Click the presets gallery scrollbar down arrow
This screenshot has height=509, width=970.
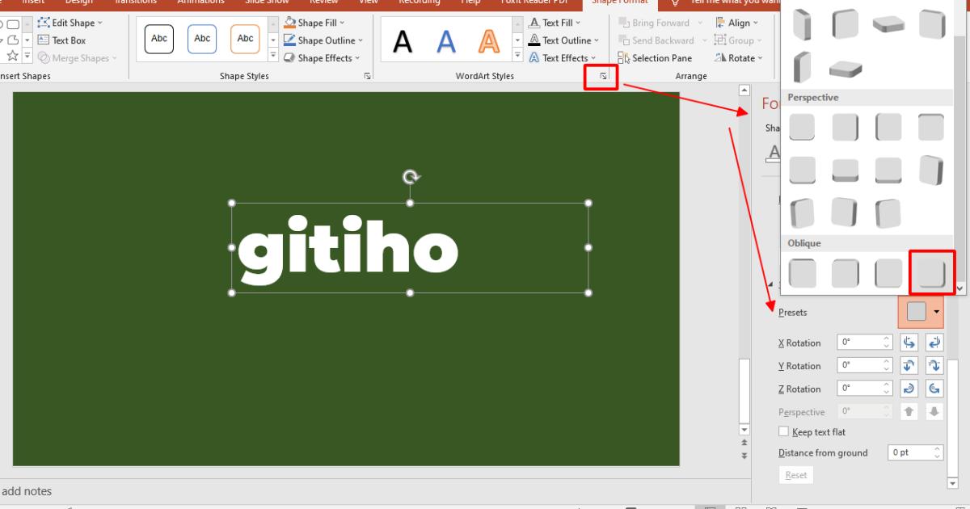(x=959, y=288)
